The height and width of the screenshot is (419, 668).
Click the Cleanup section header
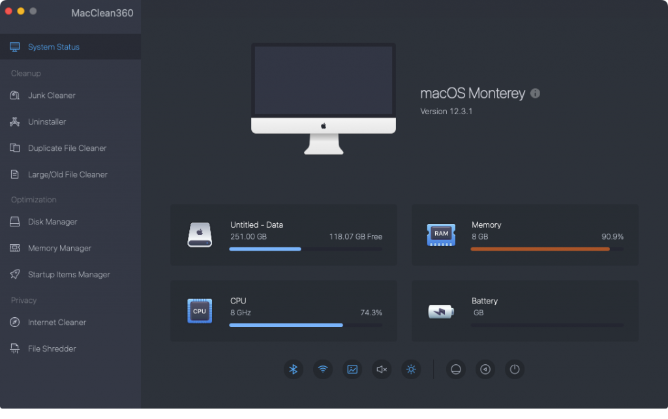(x=26, y=73)
